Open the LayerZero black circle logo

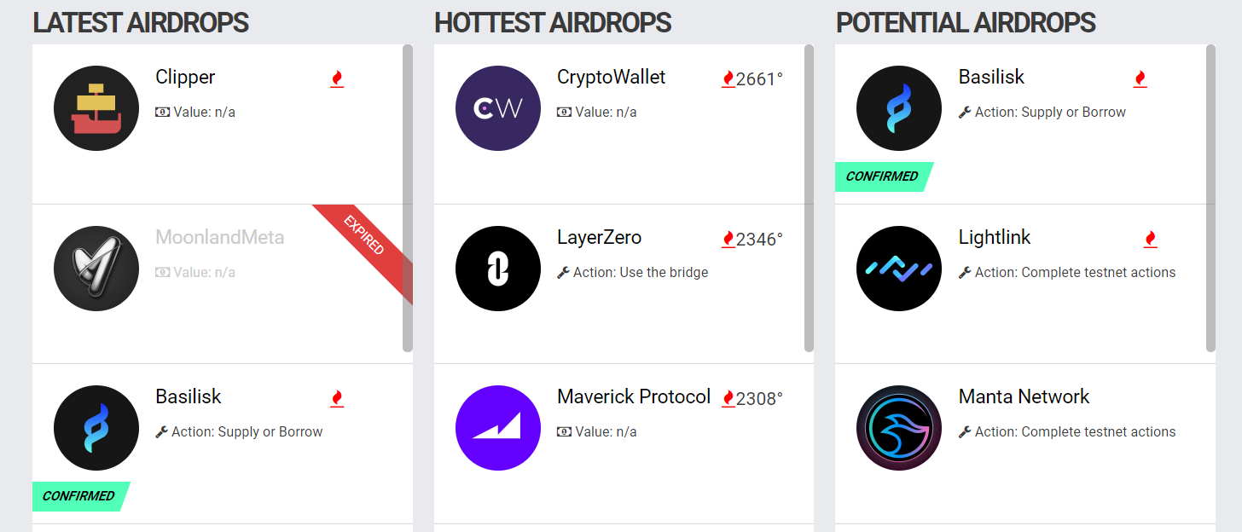pyautogui.click(x=498, y=269)
